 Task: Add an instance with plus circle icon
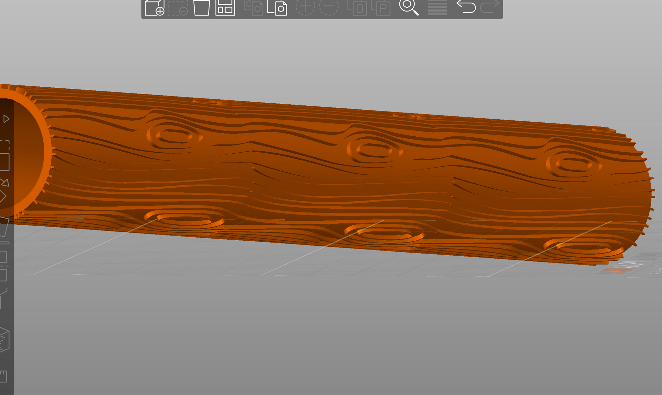click(305, 7)
